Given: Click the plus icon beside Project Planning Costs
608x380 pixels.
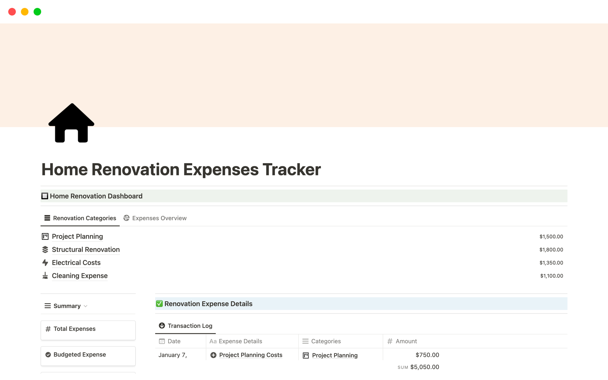Looking at the screenshot, I should tap(213, 355).
